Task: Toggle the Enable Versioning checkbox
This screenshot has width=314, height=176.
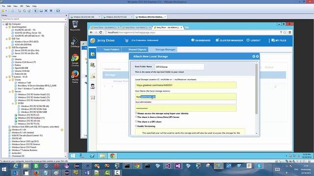Action: pos(136,126)
